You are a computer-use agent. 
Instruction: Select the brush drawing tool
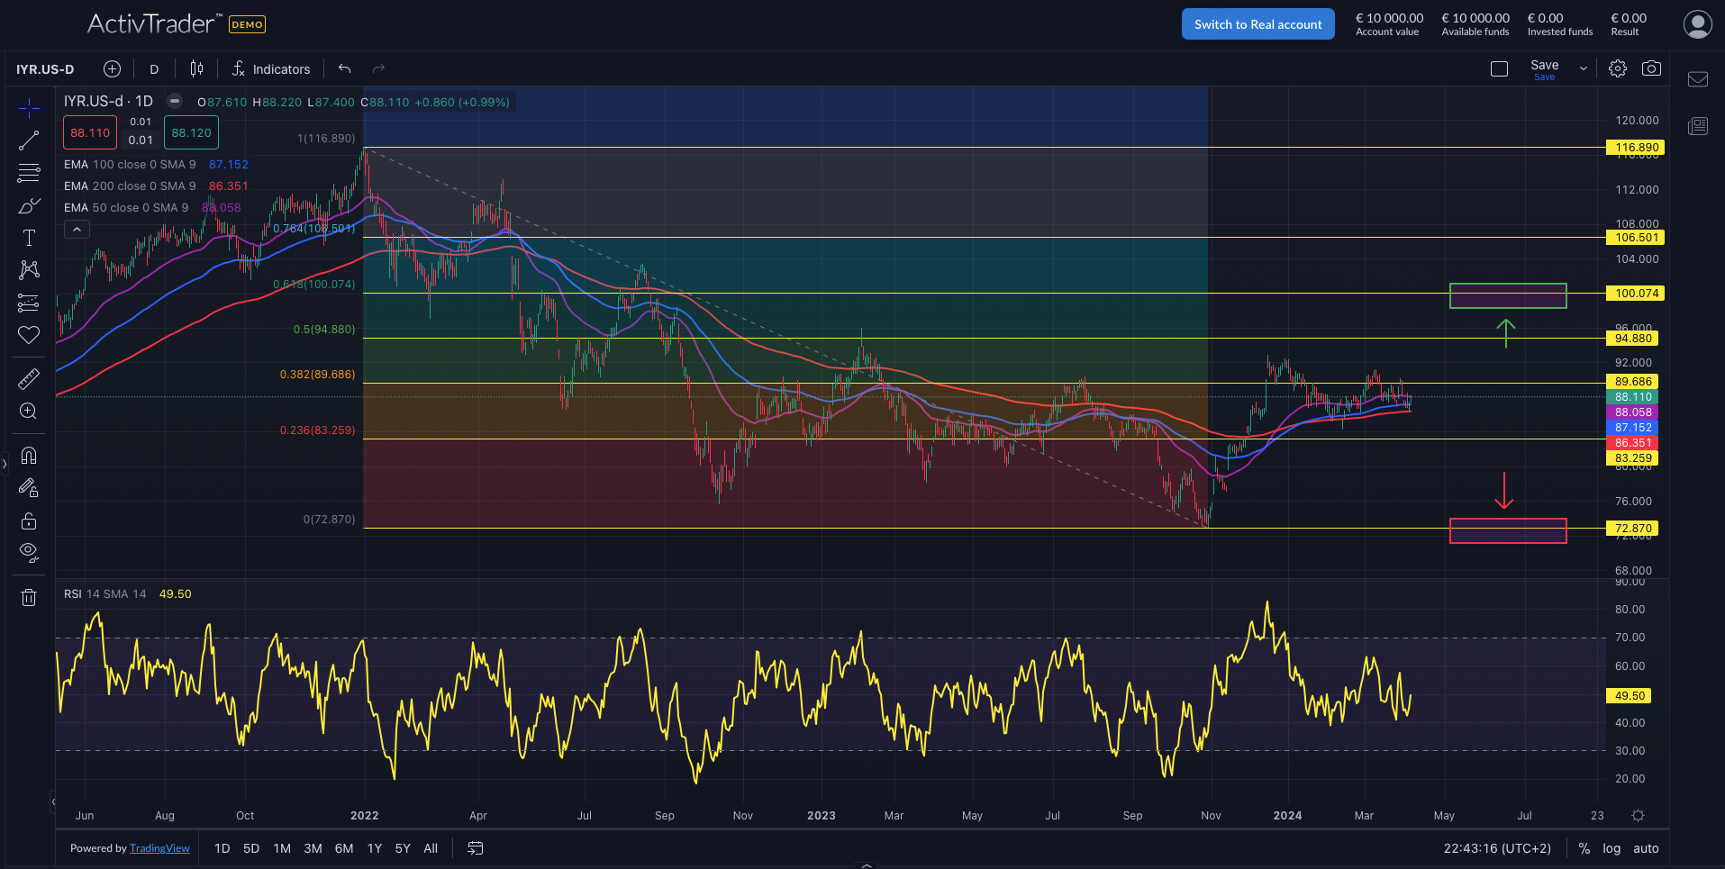point(29,205)
